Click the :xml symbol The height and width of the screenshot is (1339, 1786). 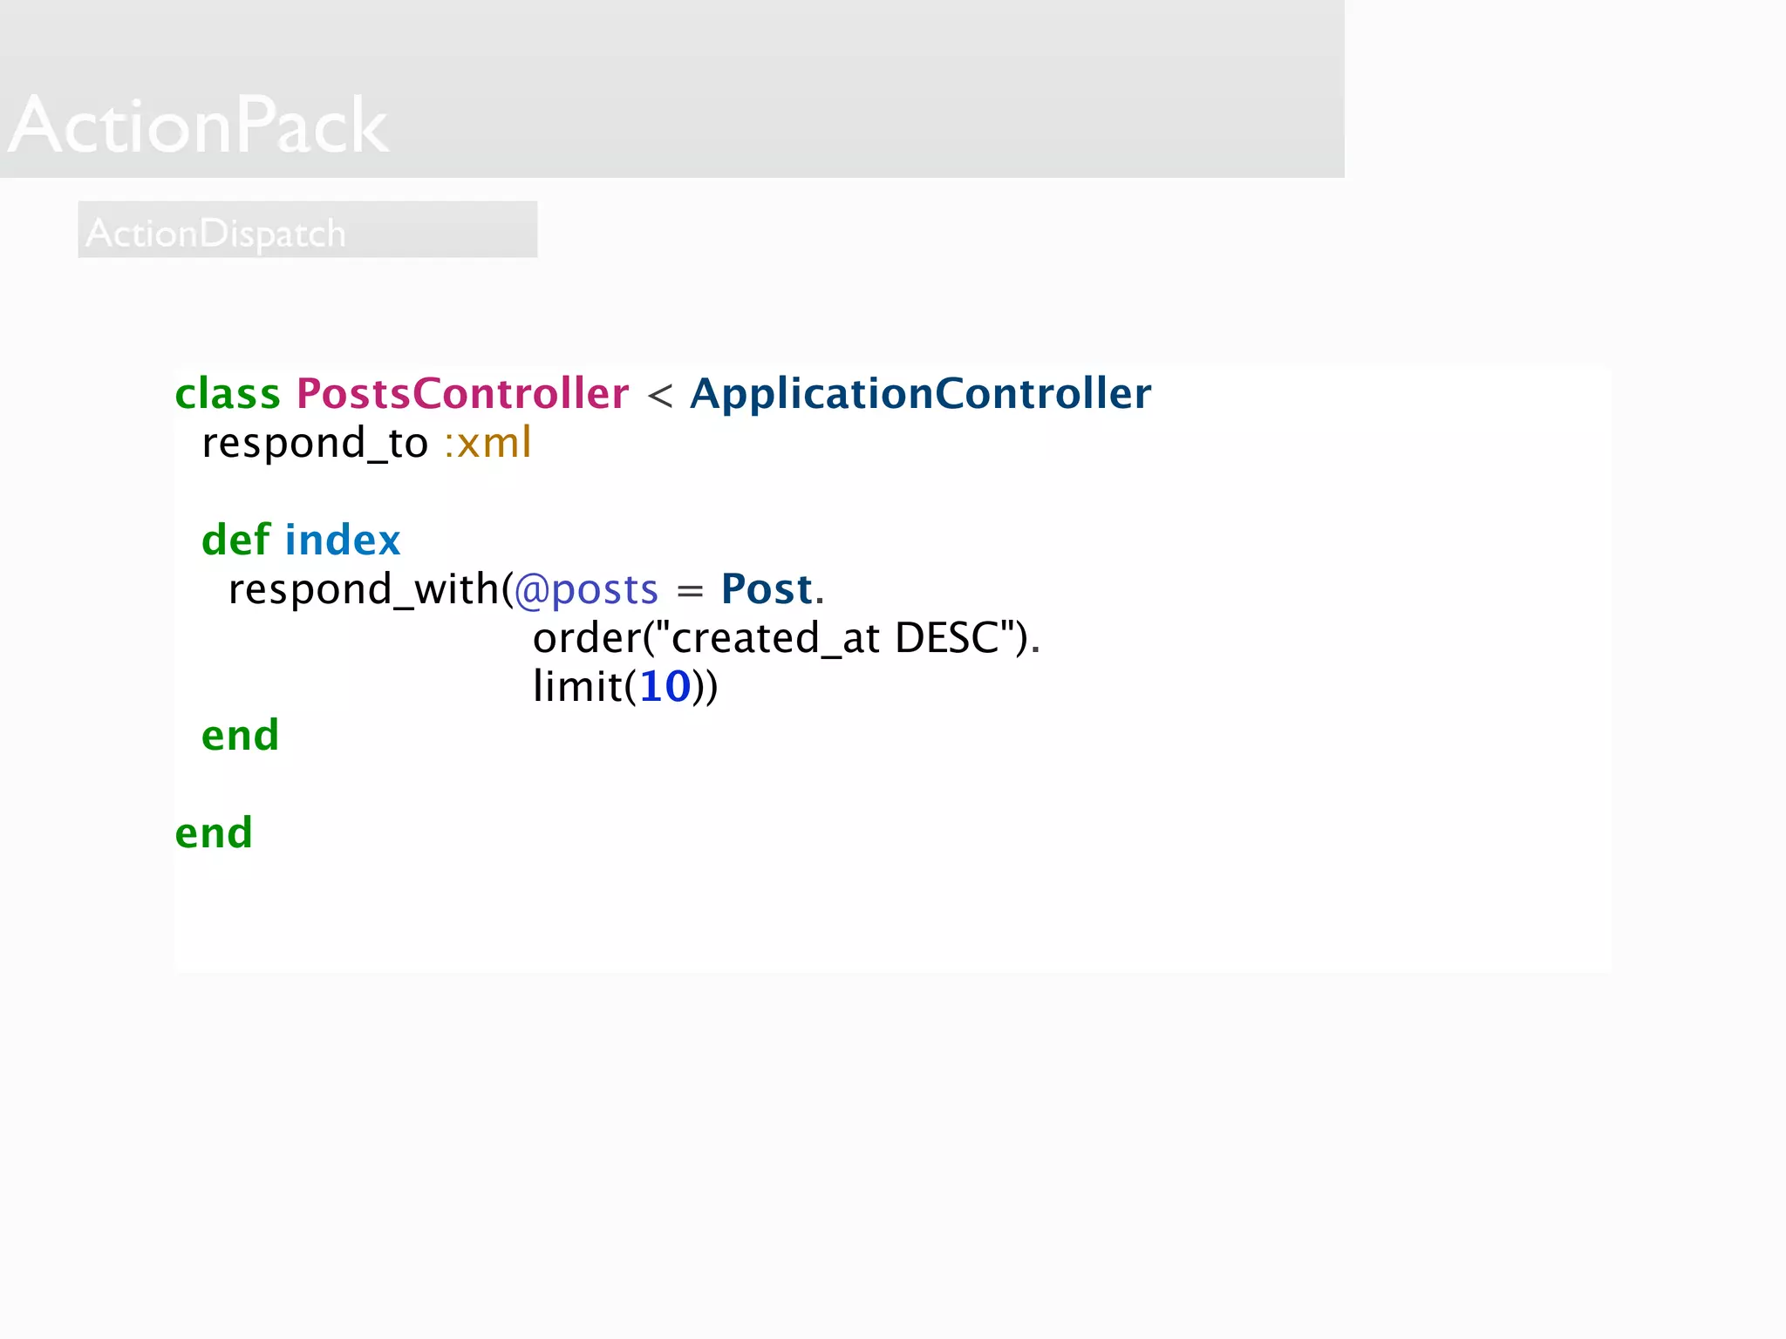487,443
